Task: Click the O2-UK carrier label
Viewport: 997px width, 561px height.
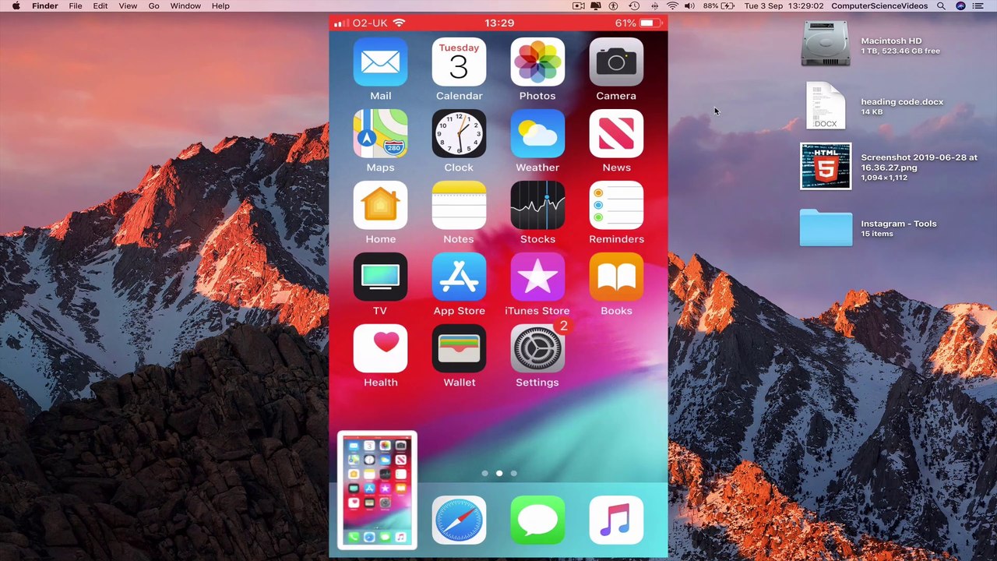Action: pyautogui.click(x=370, y=23)
